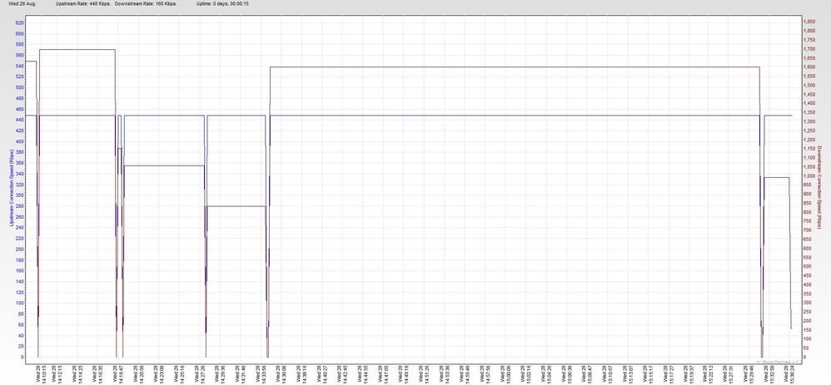Select the "Upstream Rate: 448 Kbps." readout
Viewport: 831px width, 385px height.
pos(83,3)
